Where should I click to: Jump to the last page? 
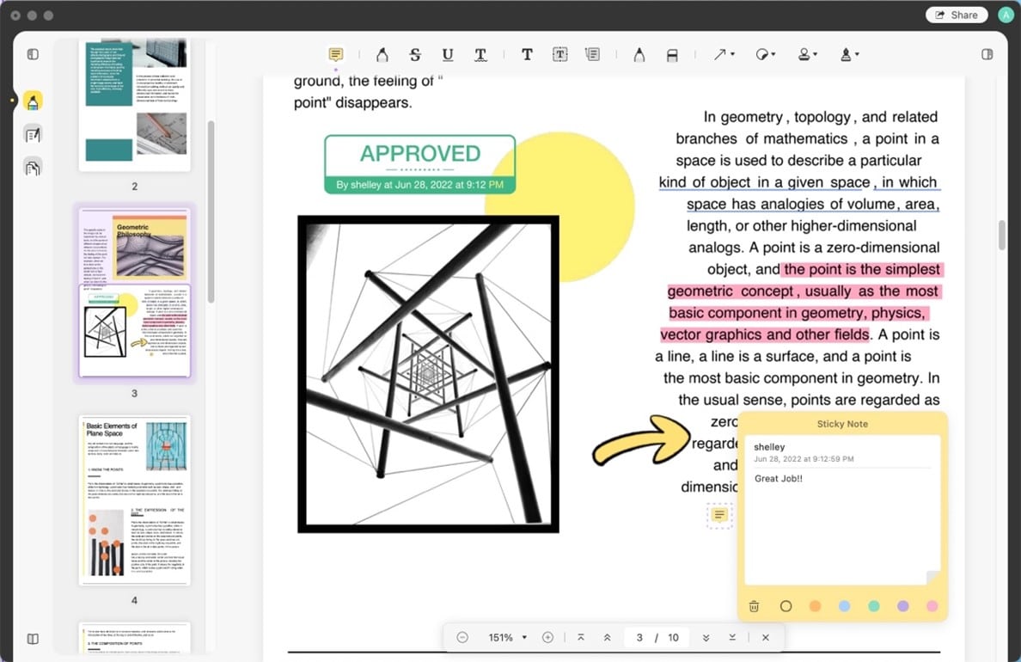(x=732, y=637)
